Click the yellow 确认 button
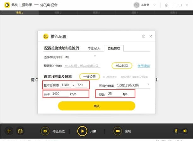193x141 pixels. (x=96, y=106)
